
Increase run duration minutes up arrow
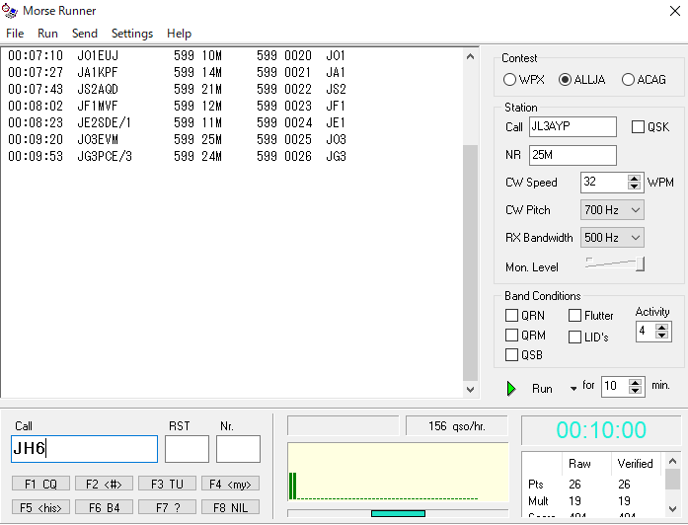636,383
